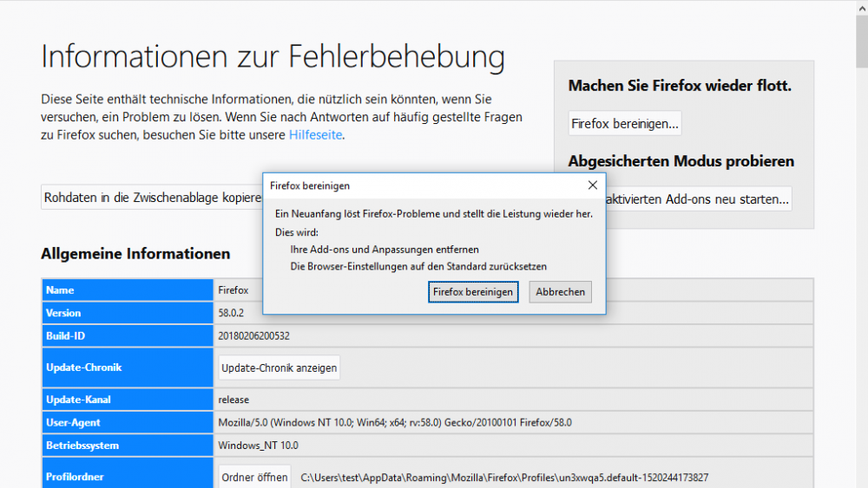868x488 pixels.
Task: Open the Hilfeseite link
Action: point(315,134)
